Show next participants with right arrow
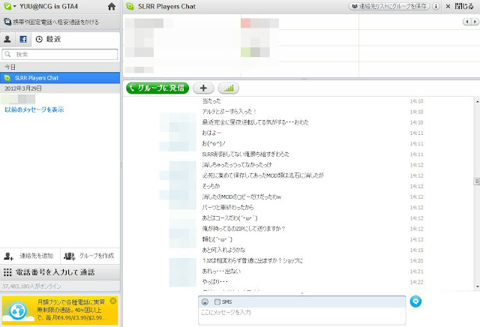The height and width of the screenshot is (327, 480). coord(475,22)
